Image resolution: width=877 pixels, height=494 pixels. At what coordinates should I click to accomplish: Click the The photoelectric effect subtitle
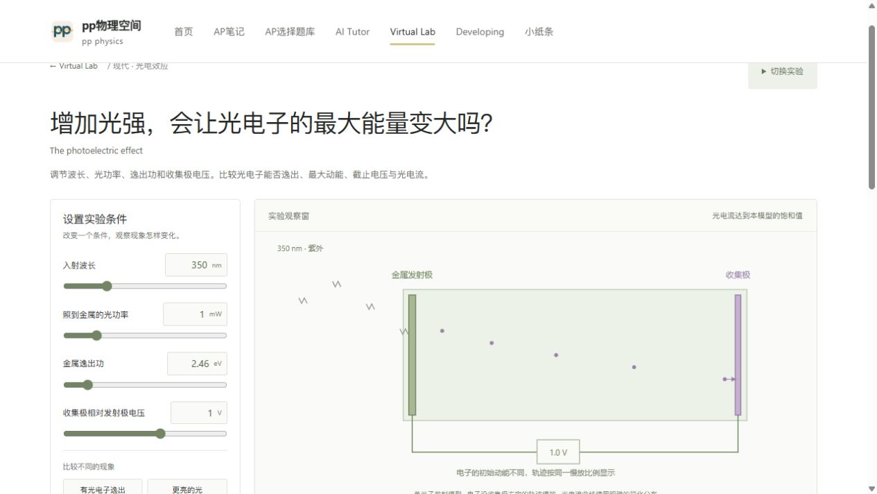tap(96, 151)
